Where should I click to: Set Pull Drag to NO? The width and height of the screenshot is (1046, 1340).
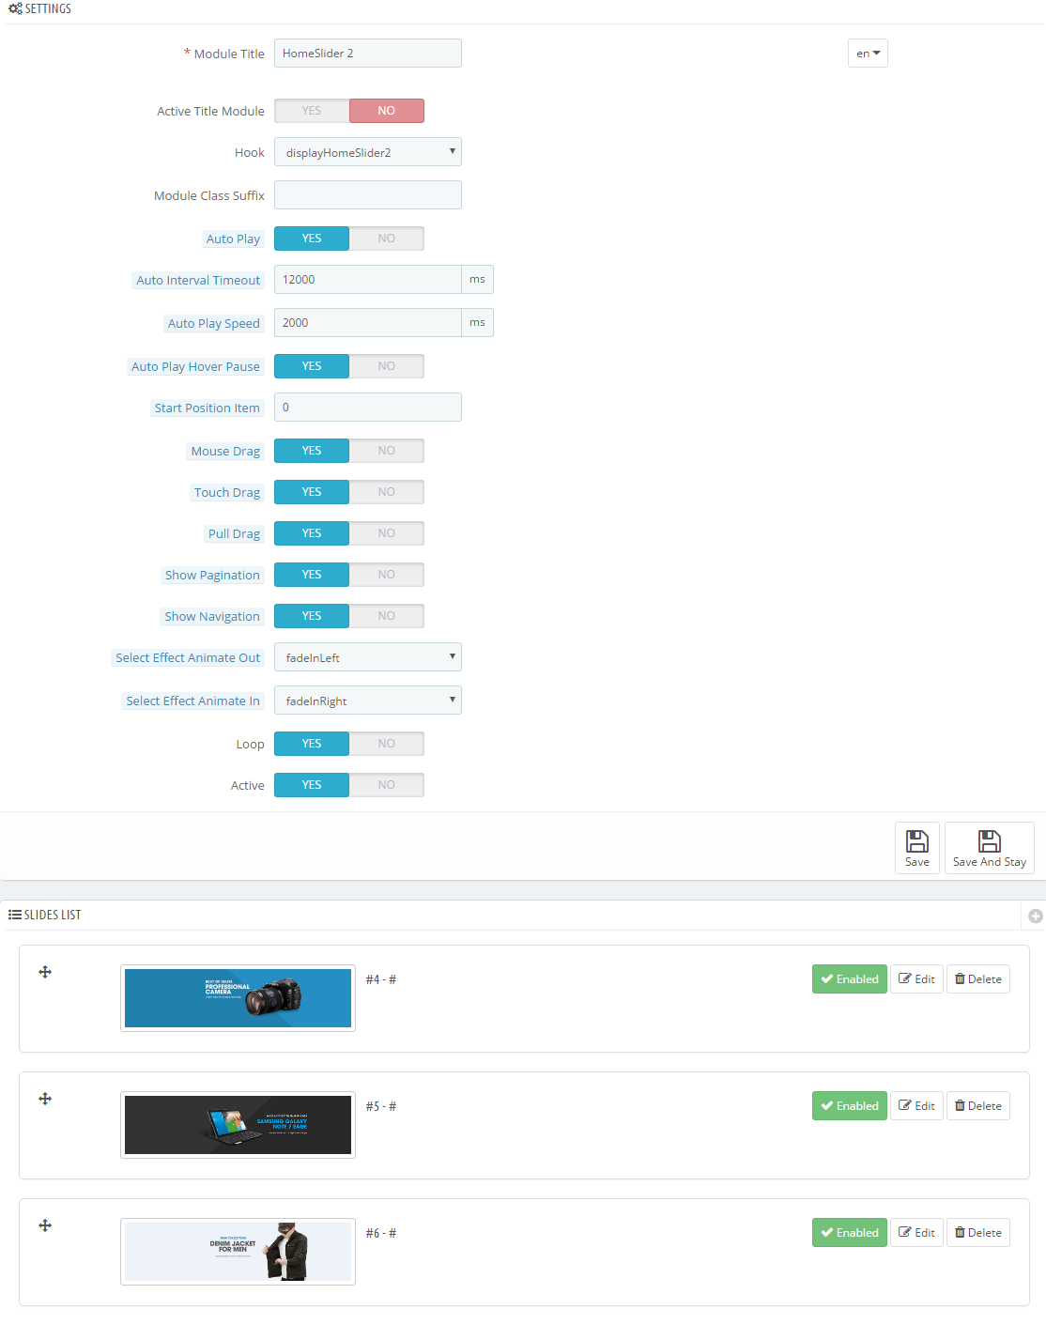(387, 533)
